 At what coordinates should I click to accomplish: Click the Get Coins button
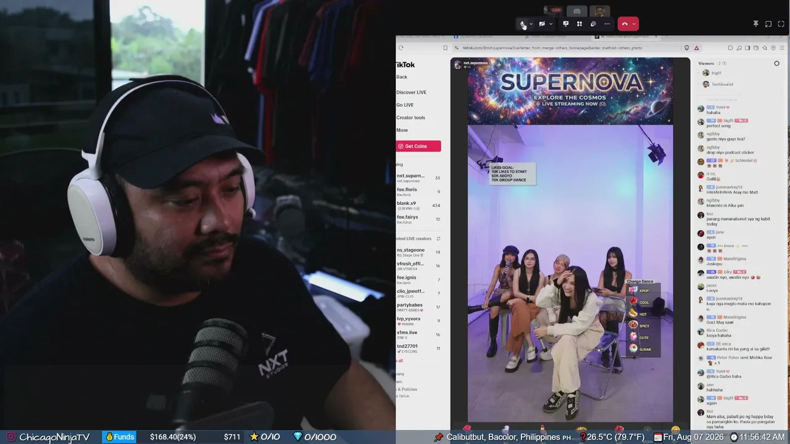[x=418, y=146]
